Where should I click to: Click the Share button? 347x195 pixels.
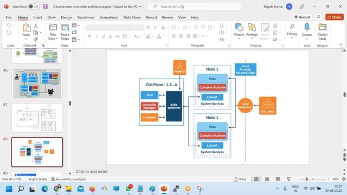tap(335, 17)
